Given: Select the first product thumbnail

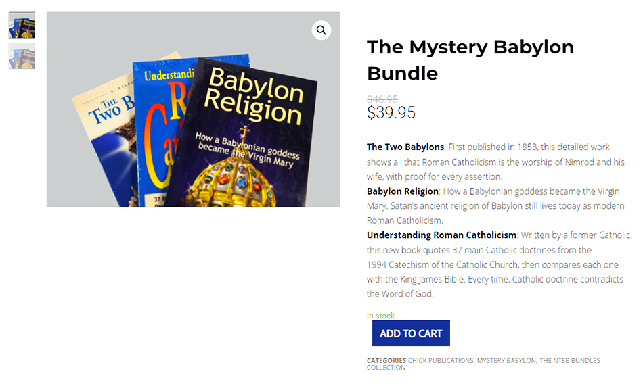Looking at the screenshot, I should (22, 25).
